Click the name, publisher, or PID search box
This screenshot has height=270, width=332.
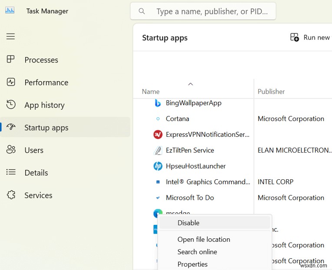pos(203,11)
